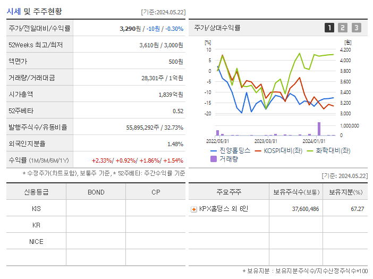Switch to chart view 1
Viewport: 373px width, 279px height.
(x=329, y=28)
